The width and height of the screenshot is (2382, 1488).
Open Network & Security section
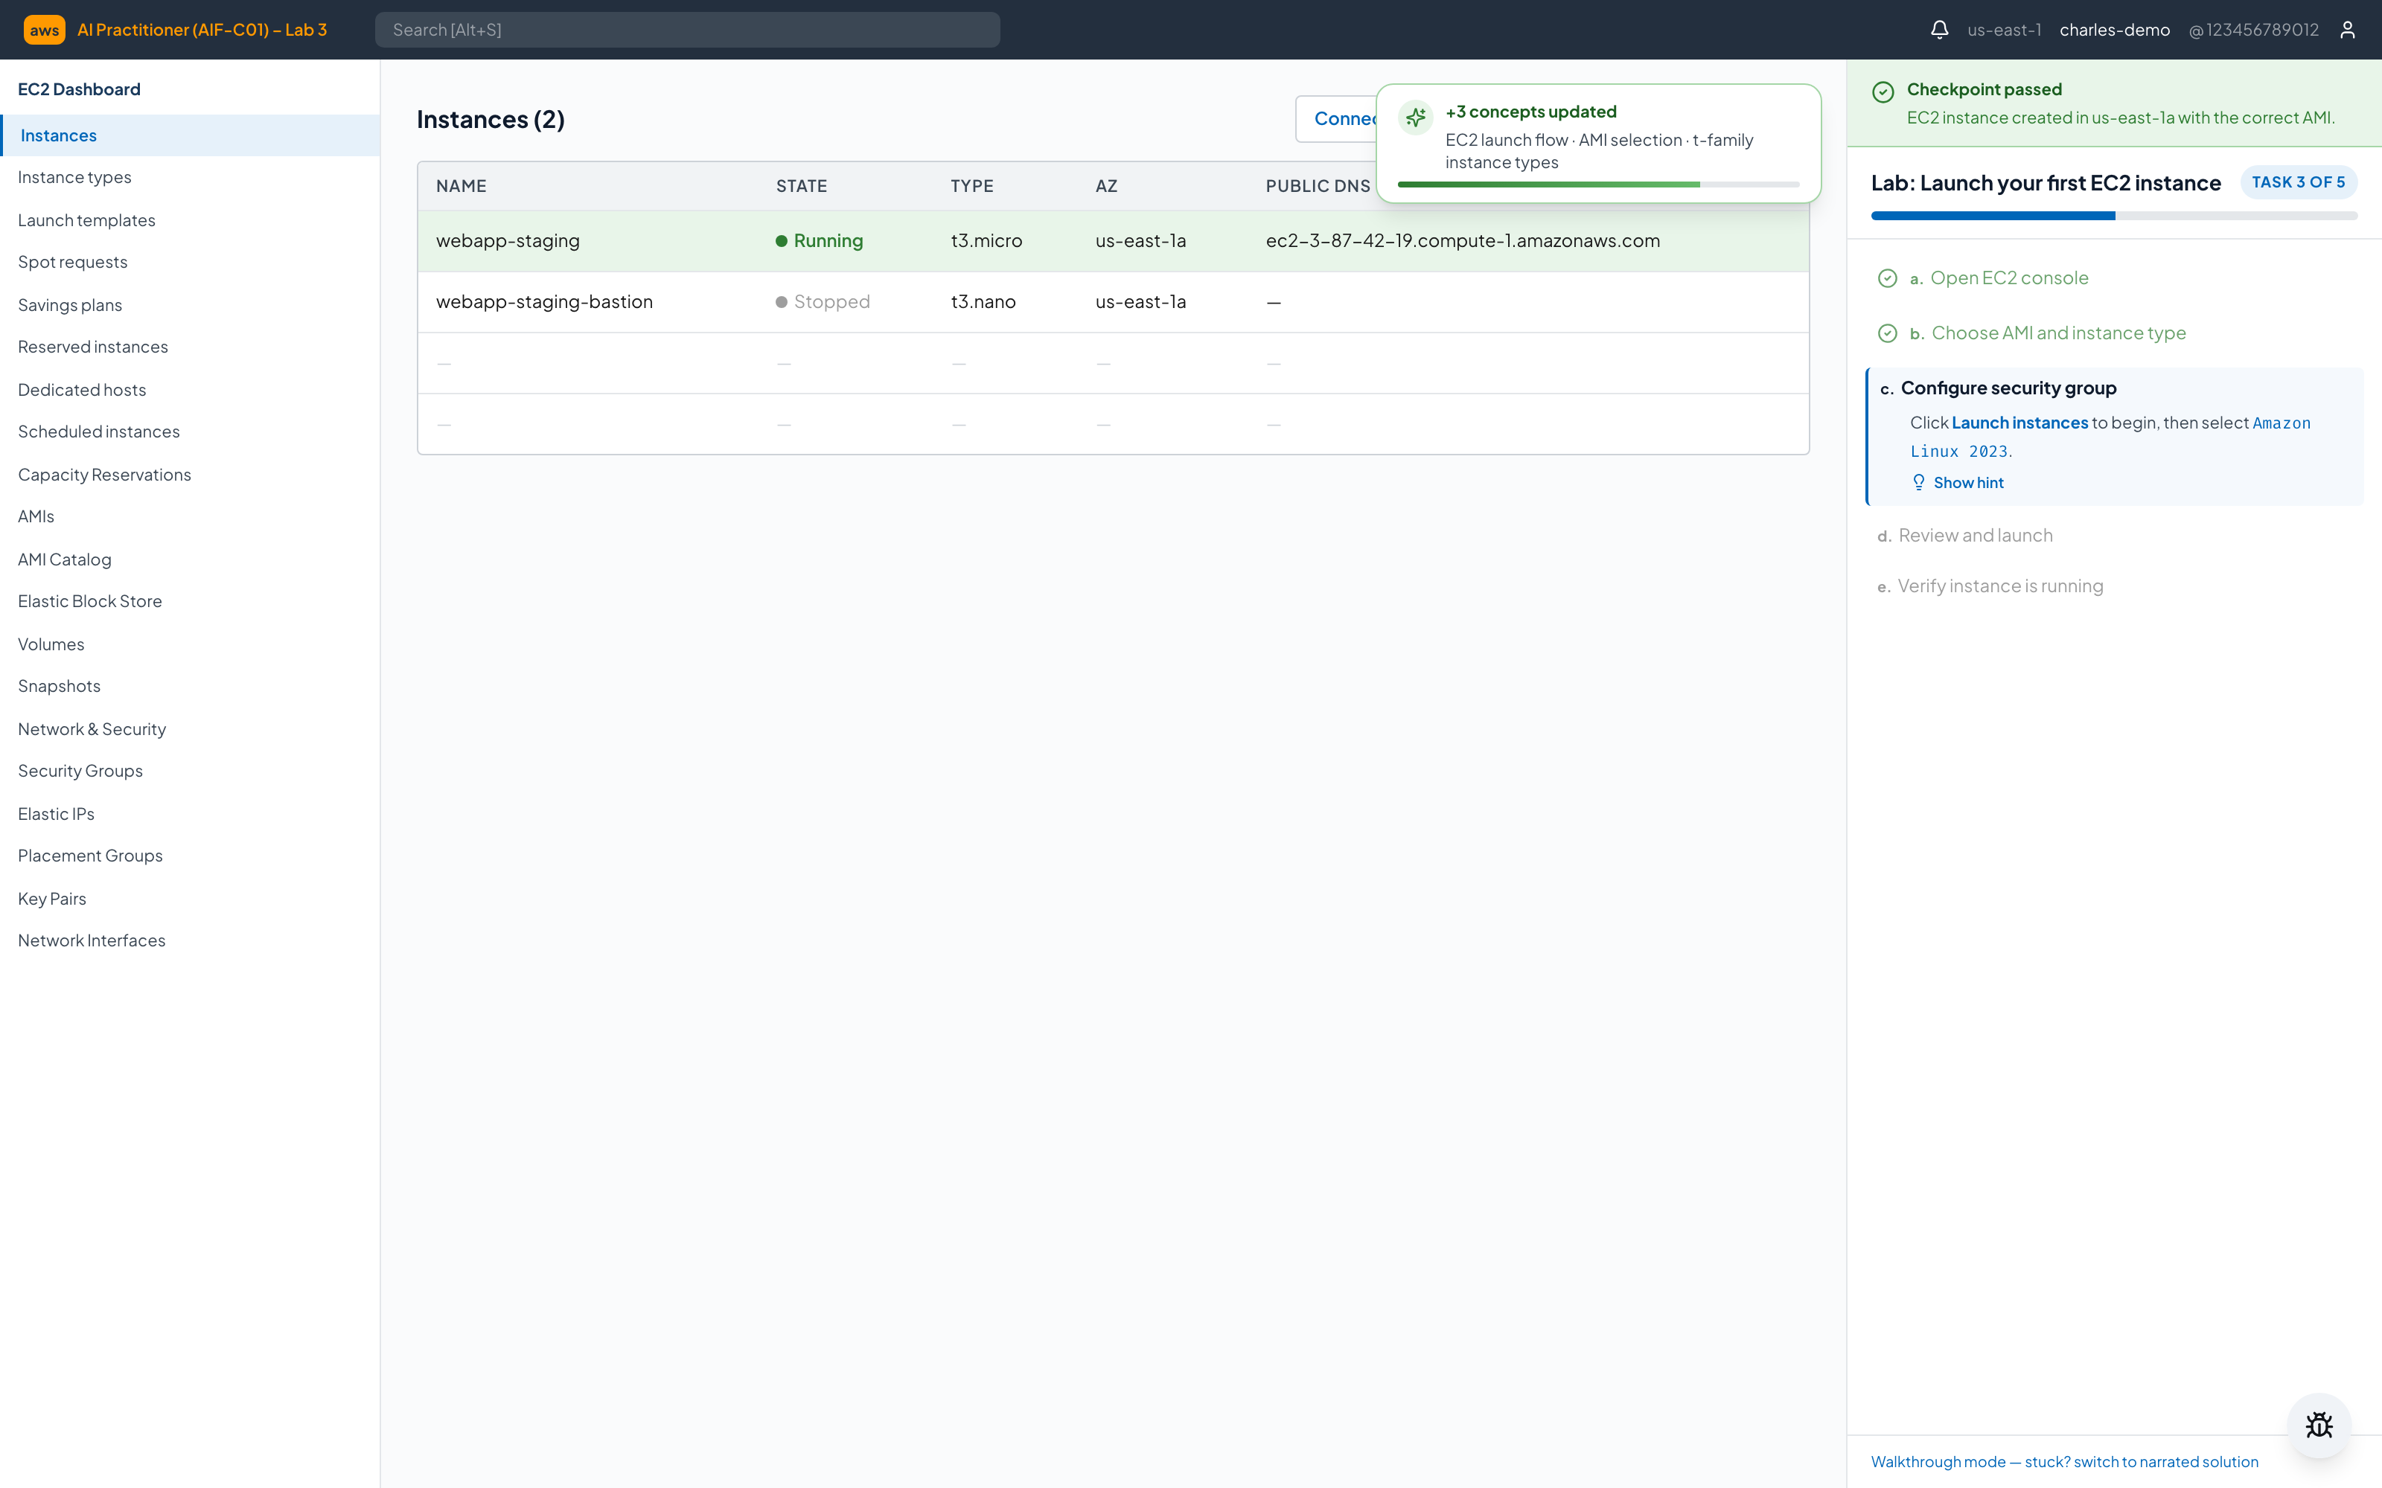[x=92, y=728]
